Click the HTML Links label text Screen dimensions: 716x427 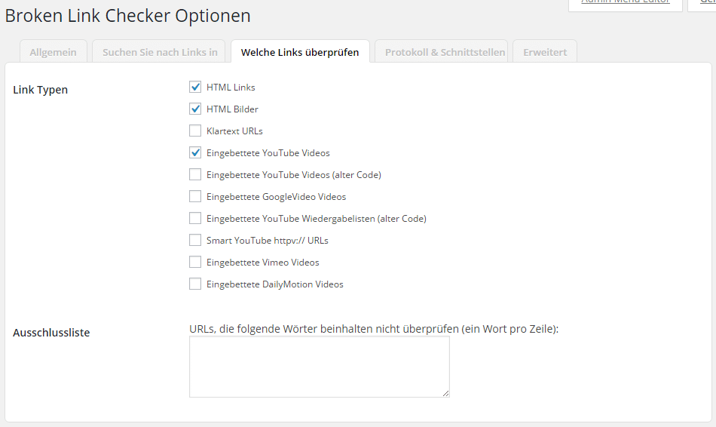231,88
